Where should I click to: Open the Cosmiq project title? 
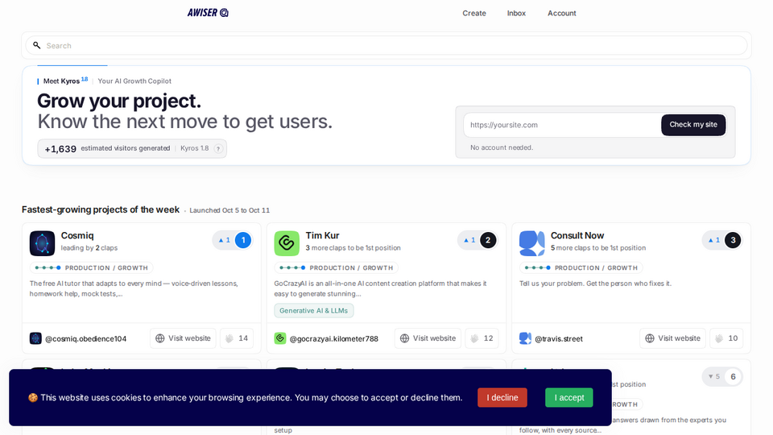[x=77, y=236]
